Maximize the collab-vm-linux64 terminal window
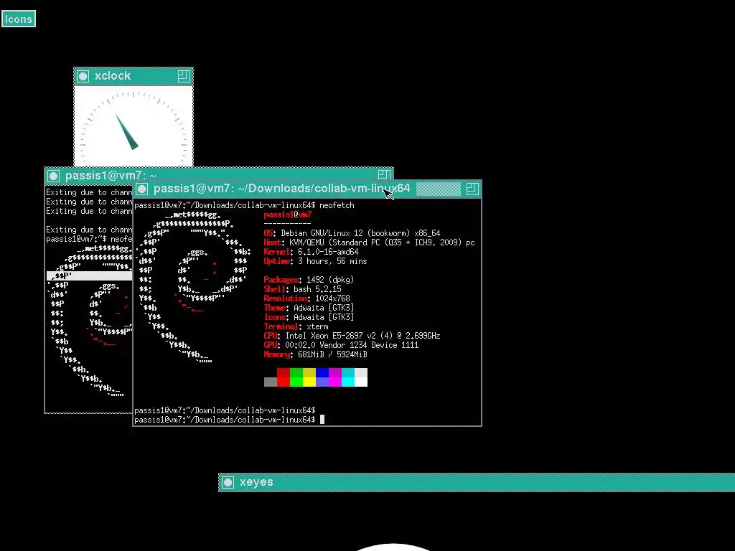 click(472, 189)
